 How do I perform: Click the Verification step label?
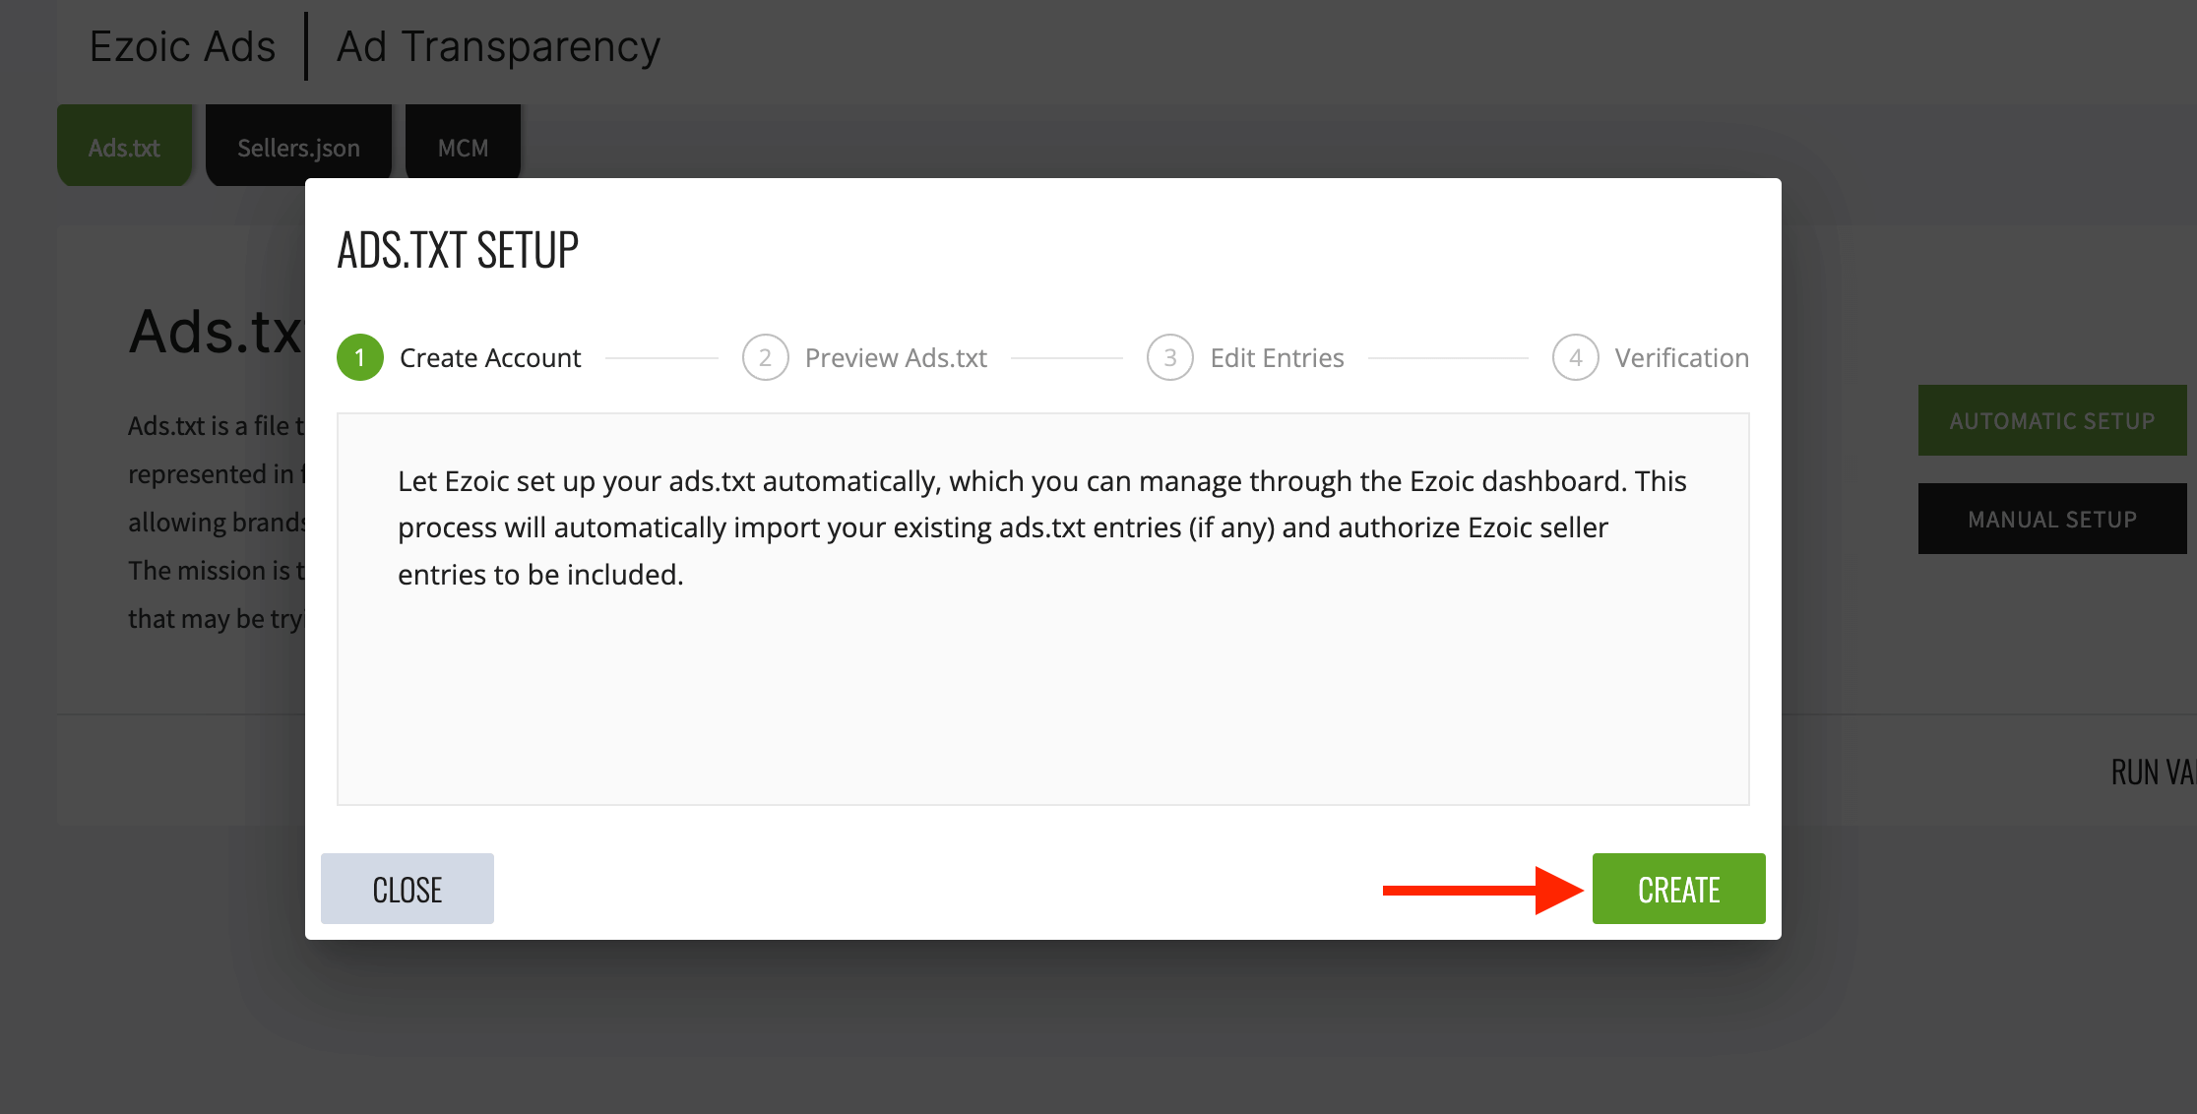pos(1682,357)
